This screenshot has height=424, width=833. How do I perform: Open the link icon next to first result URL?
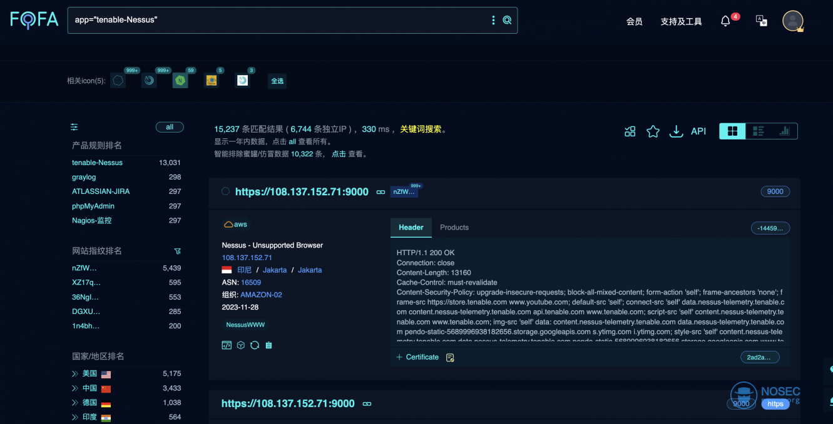click(381, 192)
